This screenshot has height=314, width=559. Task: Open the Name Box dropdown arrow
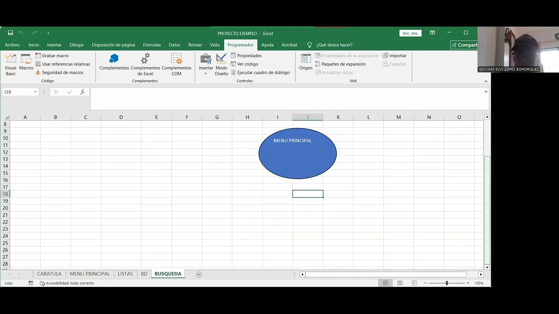(x=35, y=92)
